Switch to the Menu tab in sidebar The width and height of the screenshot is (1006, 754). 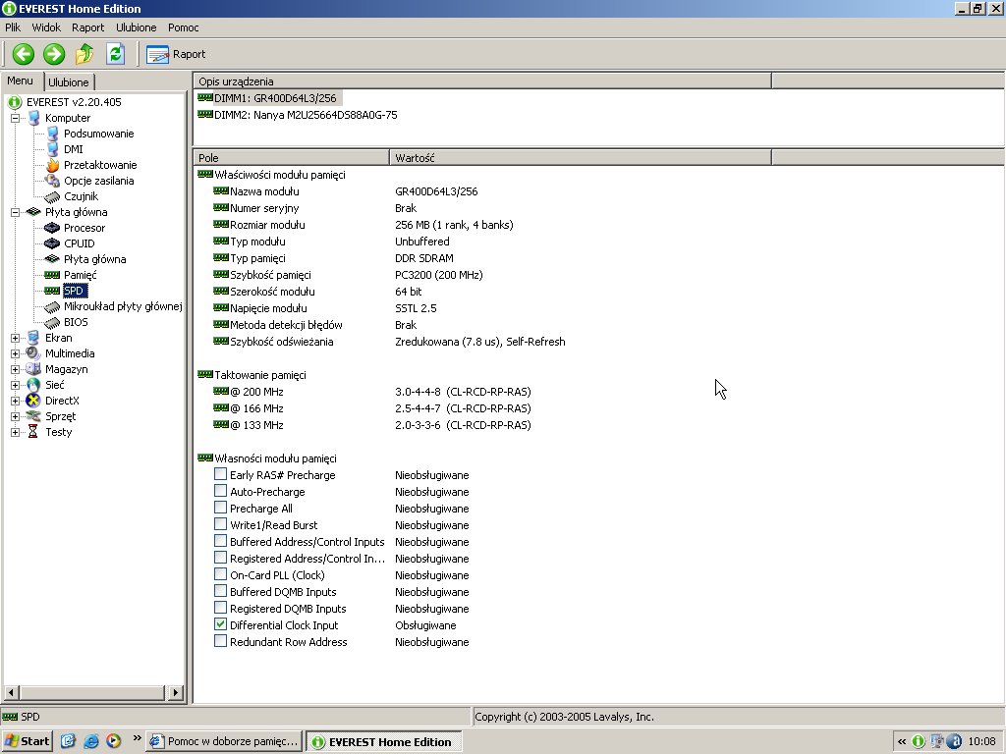point(20,81)
